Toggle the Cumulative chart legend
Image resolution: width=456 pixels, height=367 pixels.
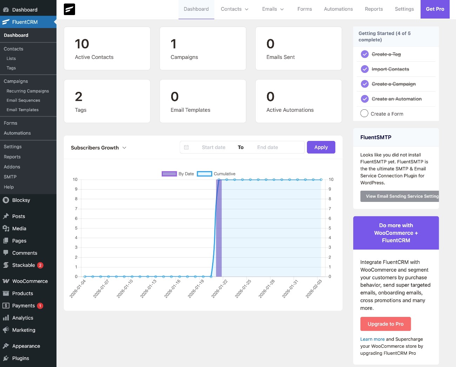(216, 174)
